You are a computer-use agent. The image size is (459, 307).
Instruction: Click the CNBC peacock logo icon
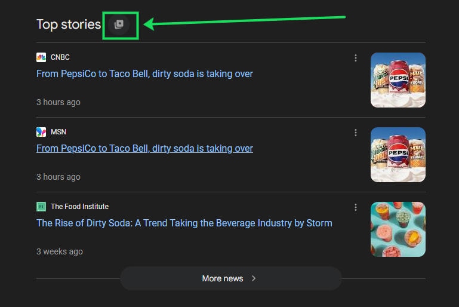coord(41,57)
